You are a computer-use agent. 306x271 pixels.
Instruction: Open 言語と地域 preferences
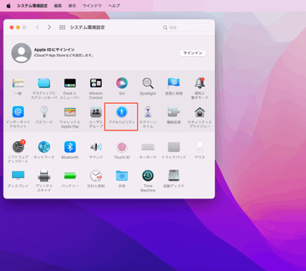(x=174, y=87)
